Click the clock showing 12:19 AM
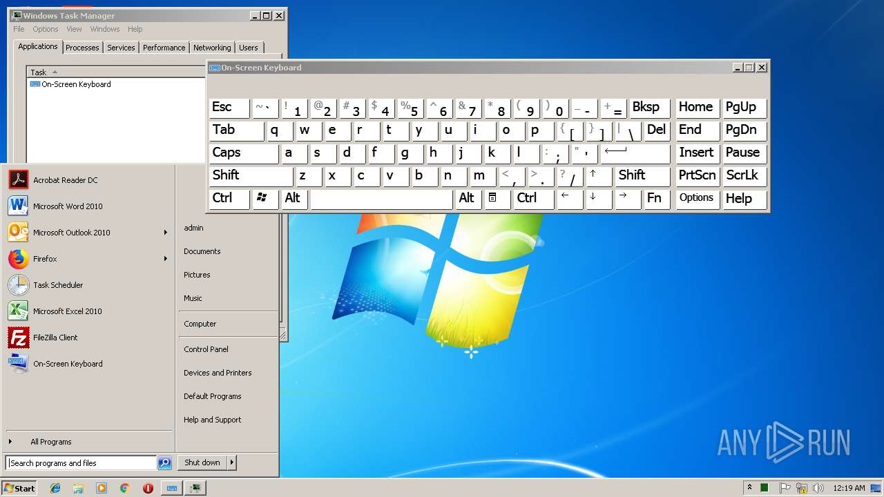 coord(849,488)
